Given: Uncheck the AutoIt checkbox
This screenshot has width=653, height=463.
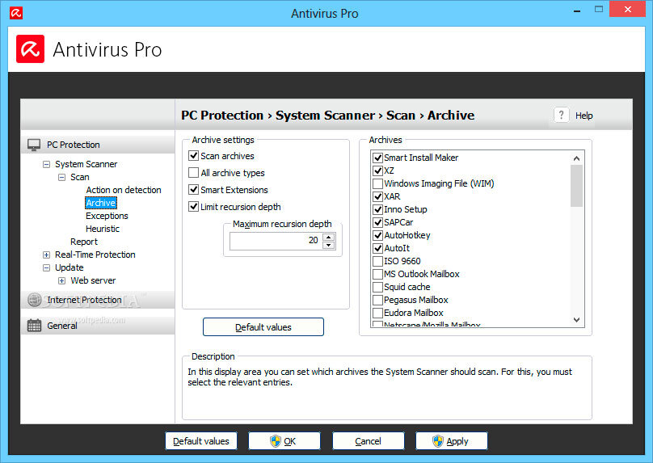Looking at the screenshot, I should pyautogui.click(x=377, y=248).
